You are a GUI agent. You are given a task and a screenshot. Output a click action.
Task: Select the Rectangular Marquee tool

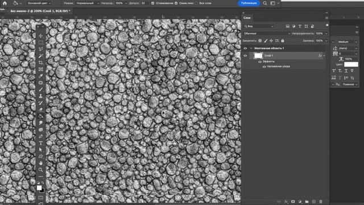tap(40, 43)
